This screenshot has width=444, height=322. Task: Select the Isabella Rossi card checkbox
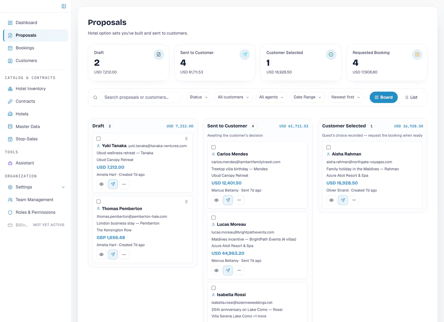click(x=213, y=288)
